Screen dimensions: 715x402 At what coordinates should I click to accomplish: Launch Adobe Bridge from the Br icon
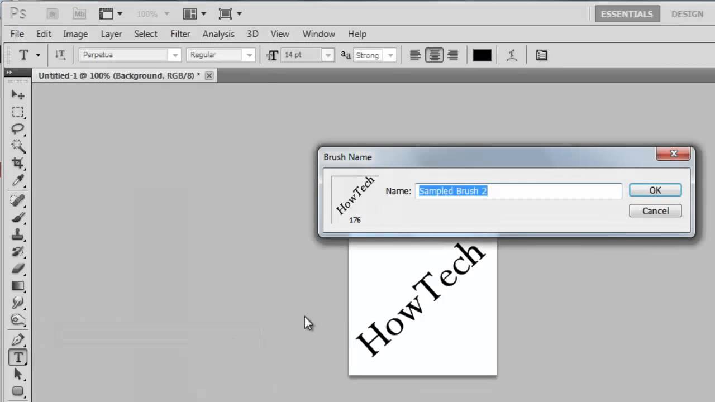click(53, 13)
